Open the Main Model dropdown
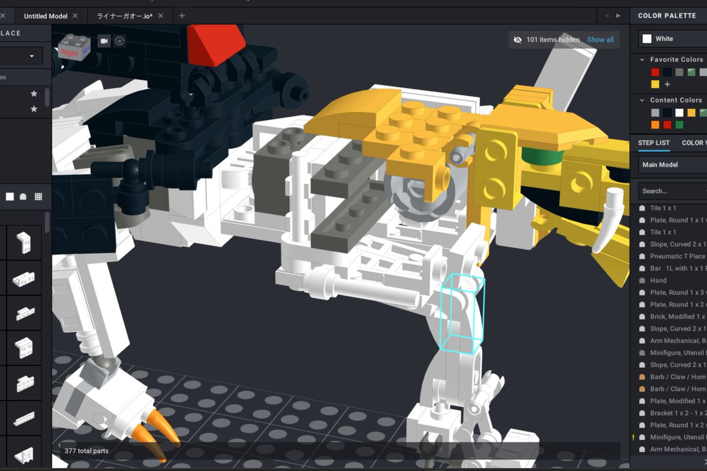Screen dimensions: 707x471 click(672, 165)
